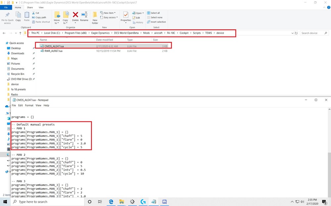Open Notepad Edit menu
Screen dimensions: 331x206
pos(21,105)
